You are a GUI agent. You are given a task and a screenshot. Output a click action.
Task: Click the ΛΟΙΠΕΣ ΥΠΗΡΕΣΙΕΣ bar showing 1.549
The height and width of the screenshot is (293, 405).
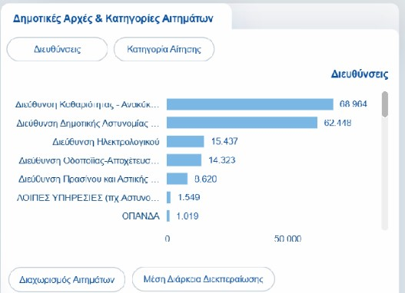point(168,197)
